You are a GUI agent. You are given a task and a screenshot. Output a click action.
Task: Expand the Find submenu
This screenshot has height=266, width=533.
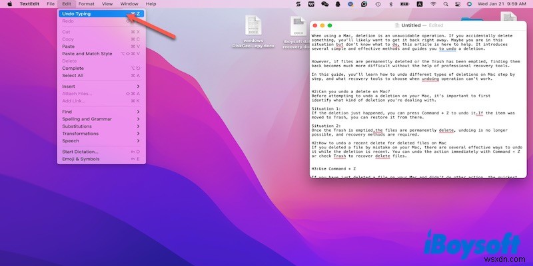tap(101, 112)
